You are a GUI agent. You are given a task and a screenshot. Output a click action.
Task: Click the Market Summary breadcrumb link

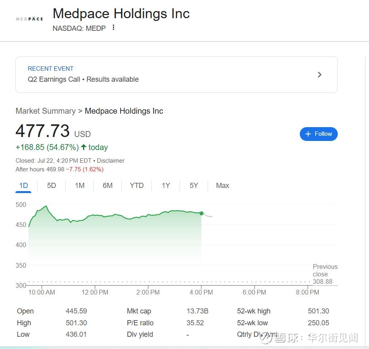pyautogui.click(x=45, y=111)
